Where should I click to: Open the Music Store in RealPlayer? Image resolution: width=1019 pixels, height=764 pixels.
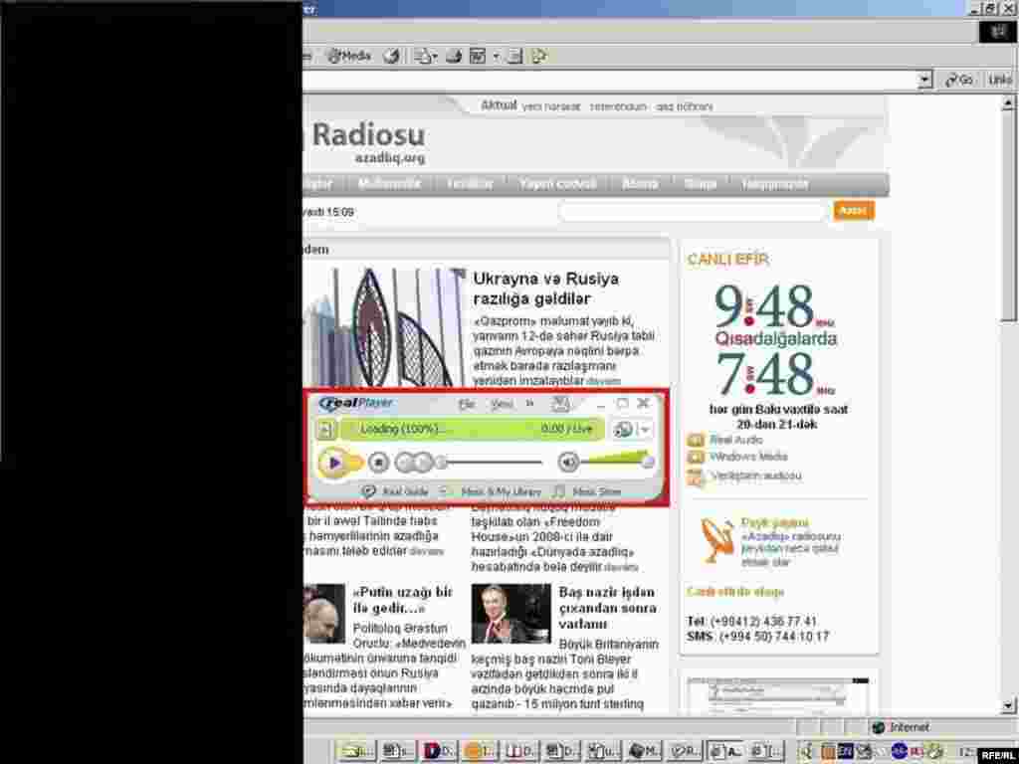click(x=595, y=490)
